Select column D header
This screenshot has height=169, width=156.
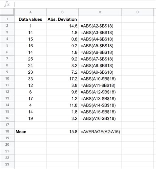138,12
